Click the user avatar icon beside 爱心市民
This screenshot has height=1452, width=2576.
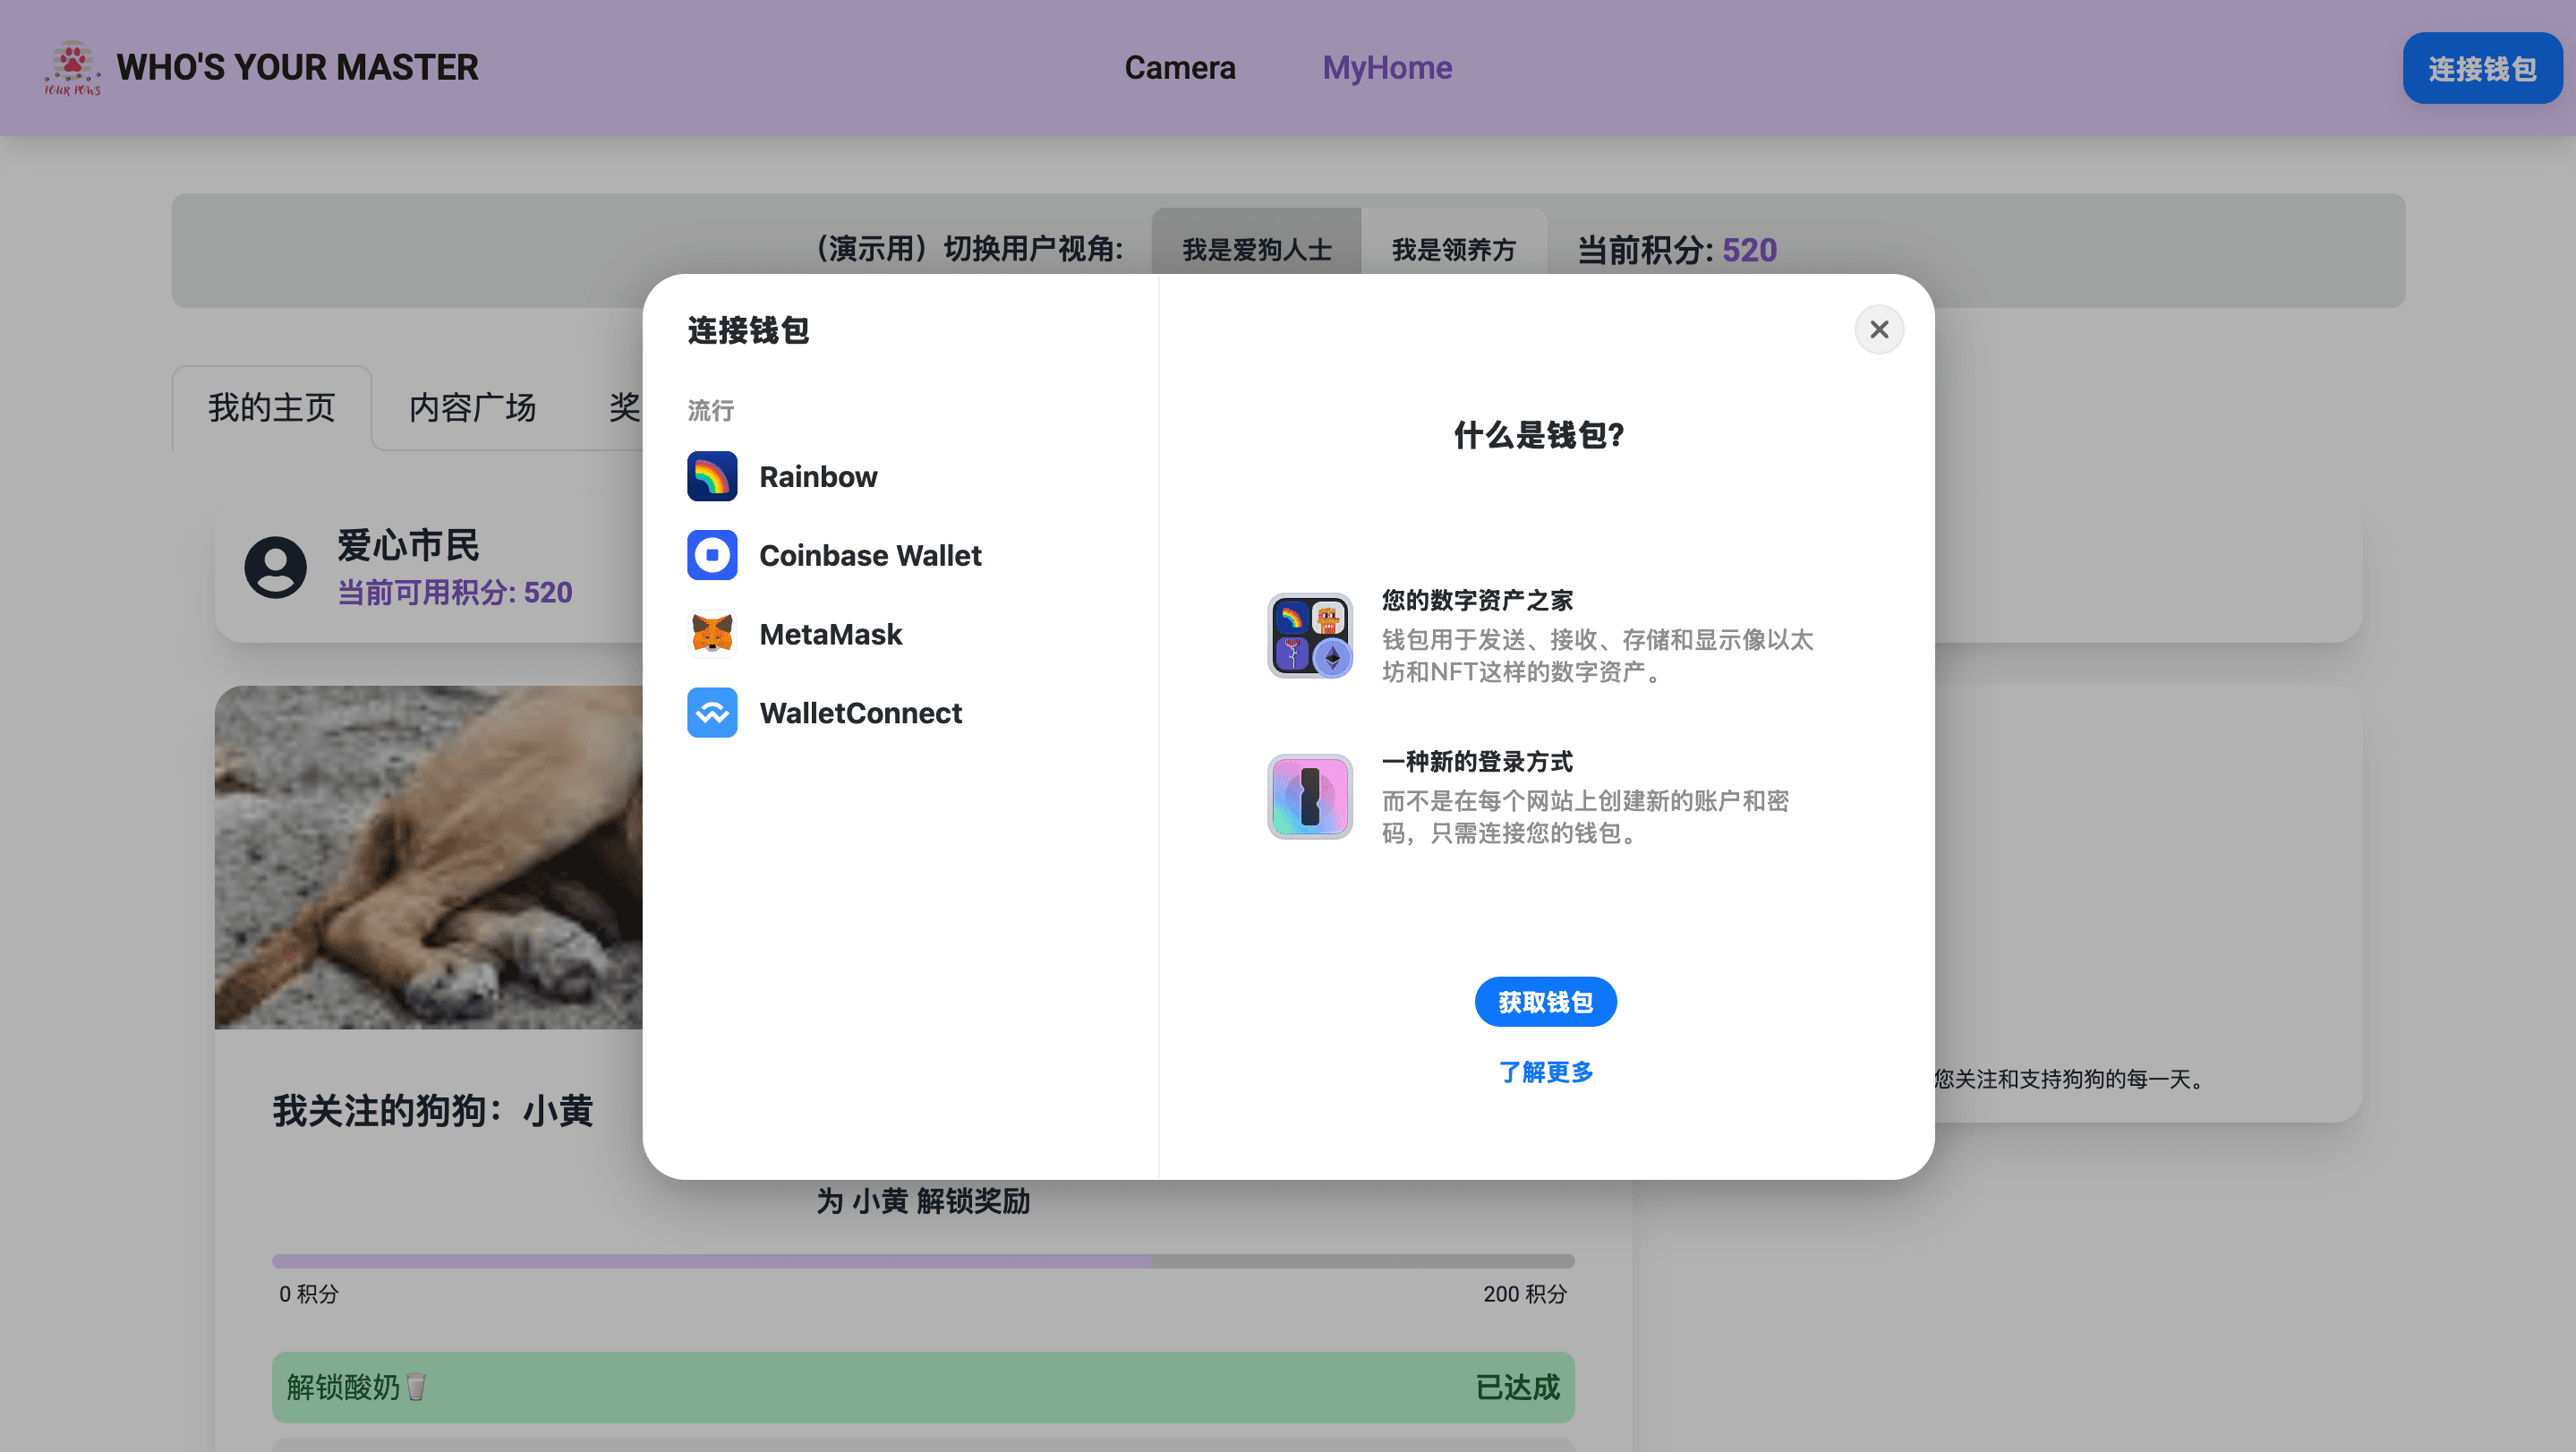point(276,568)
